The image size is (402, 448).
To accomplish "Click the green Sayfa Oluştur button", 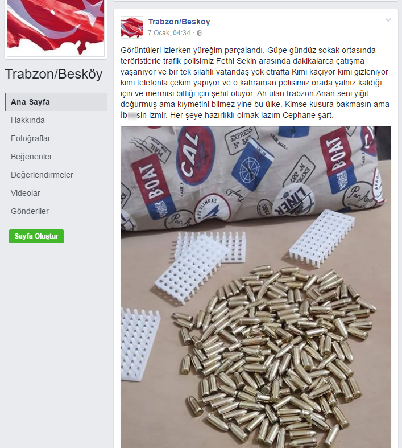I will tap(36, 236).
